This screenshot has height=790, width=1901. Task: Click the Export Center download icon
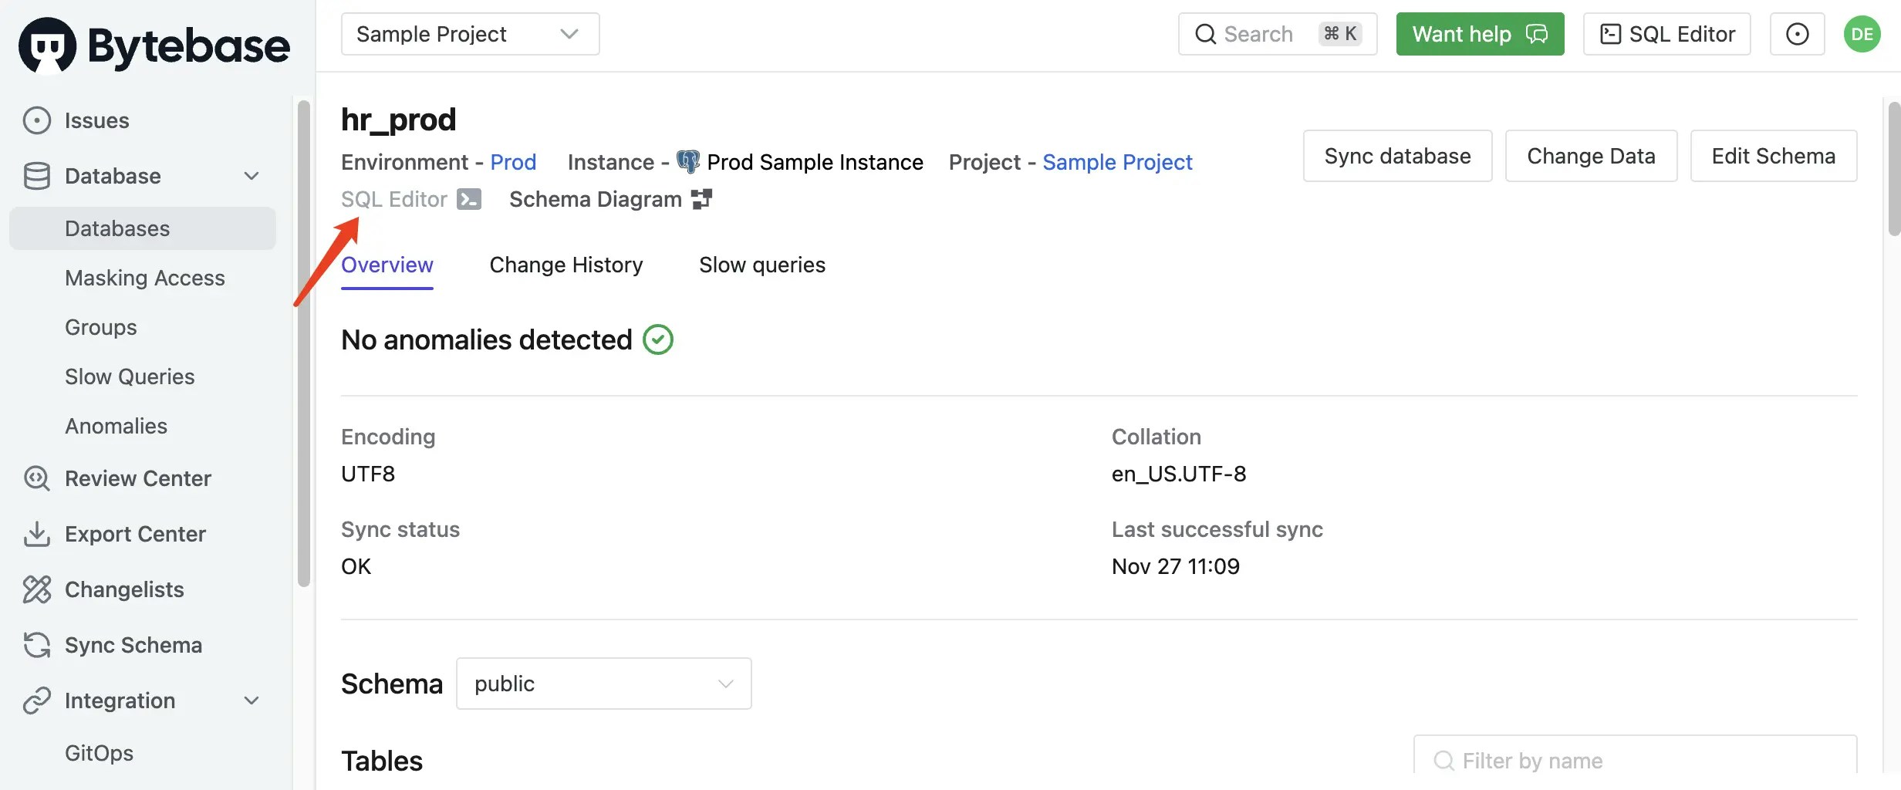36,534
